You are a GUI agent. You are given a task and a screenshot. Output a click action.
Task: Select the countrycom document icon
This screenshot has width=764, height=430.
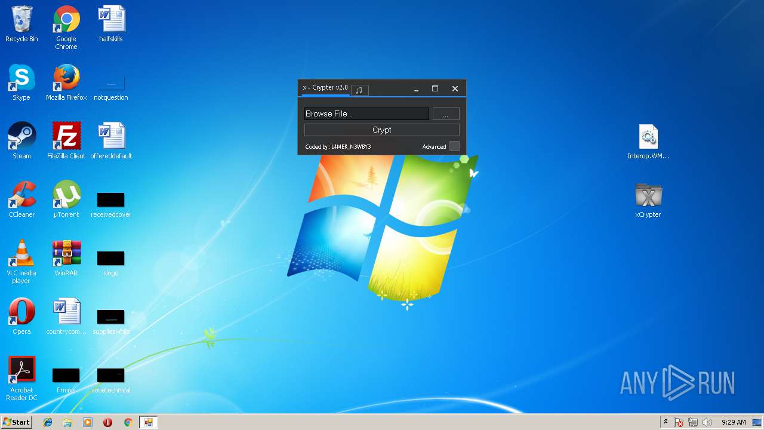pos(66,317)
